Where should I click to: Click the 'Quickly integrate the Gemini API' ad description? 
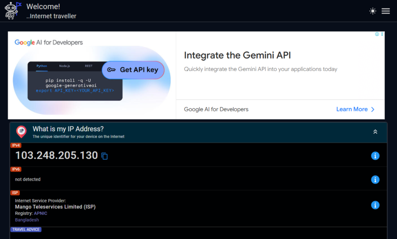pos(261,69)
